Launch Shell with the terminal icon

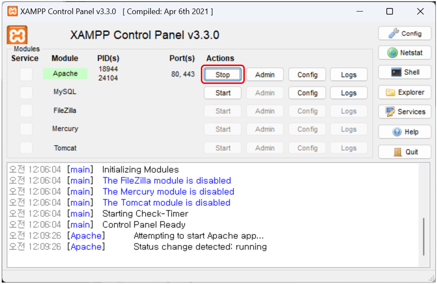point(405,72)
